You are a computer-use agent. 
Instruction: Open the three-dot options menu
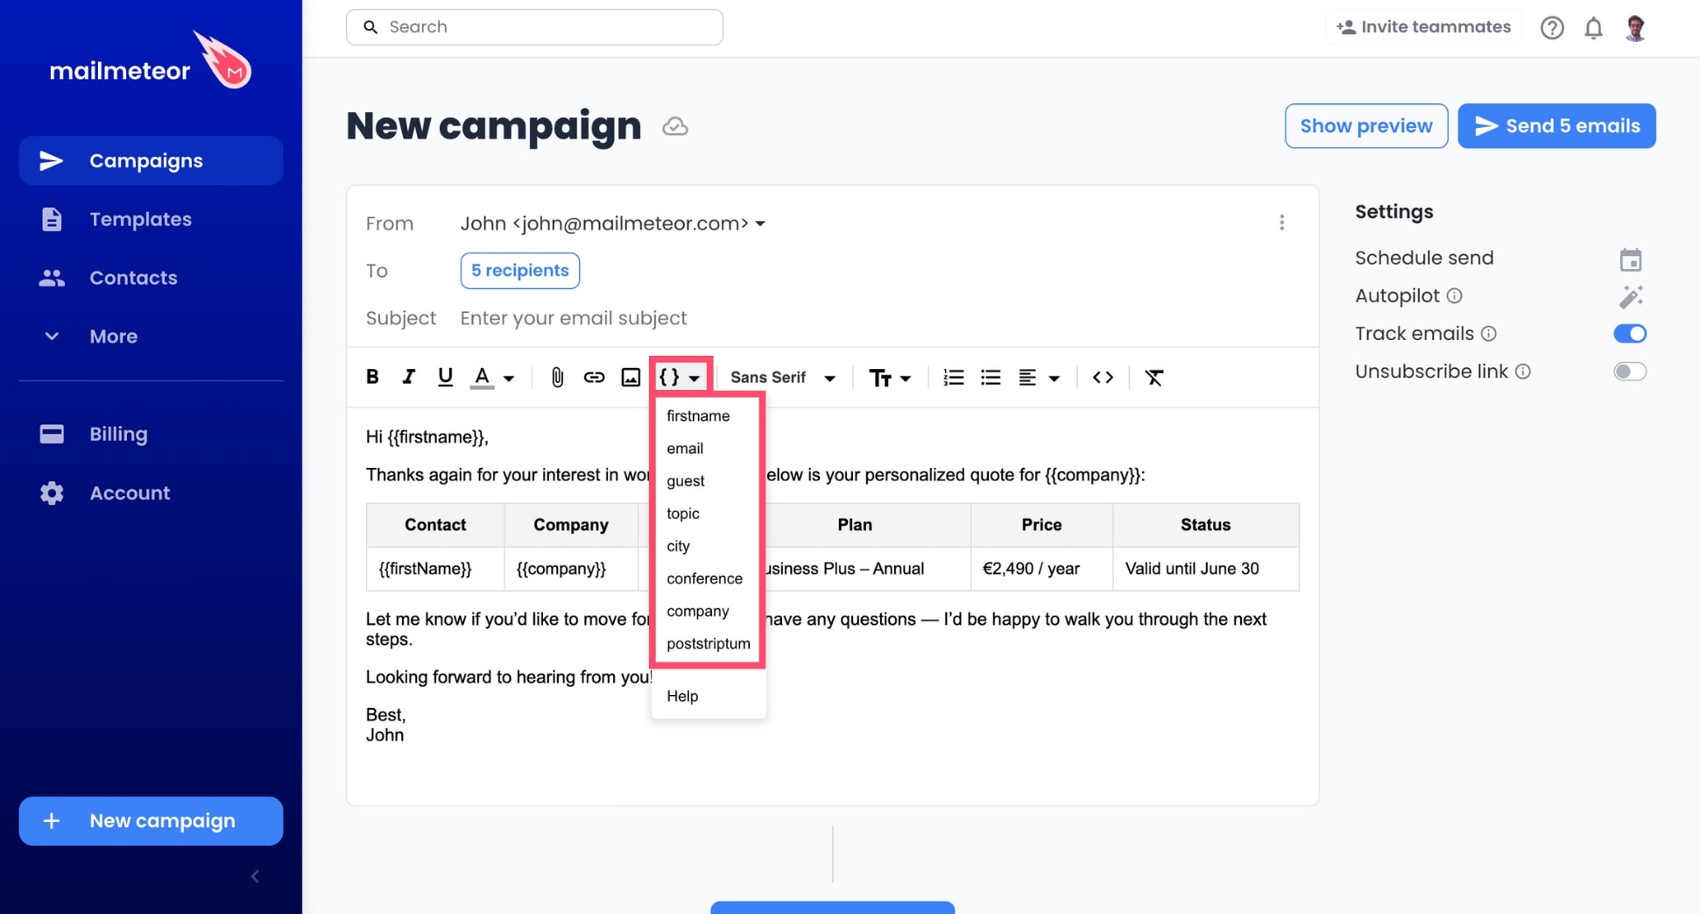[1281, 223]
